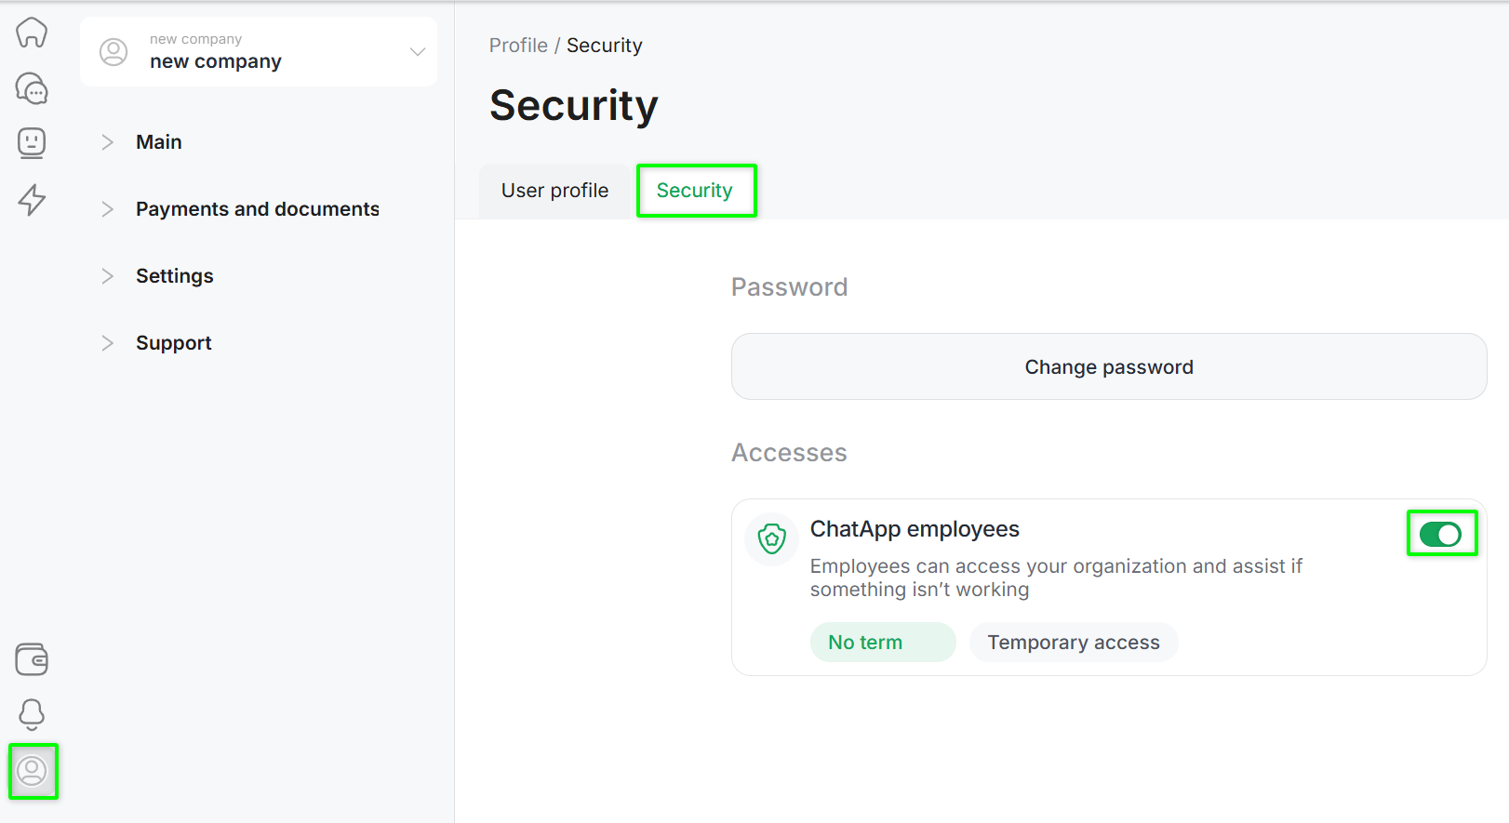Expand the Support section
Viewport: 1509px width, 823px height.
[173, 343]
